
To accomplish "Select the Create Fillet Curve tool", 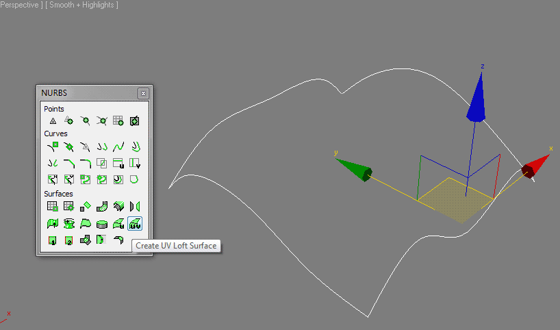I will pyautogui.click(x=86, y=163).
